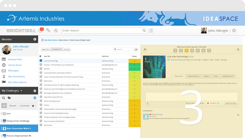Filter challenges by Recent
245x138 pixels.
[13, 106]
